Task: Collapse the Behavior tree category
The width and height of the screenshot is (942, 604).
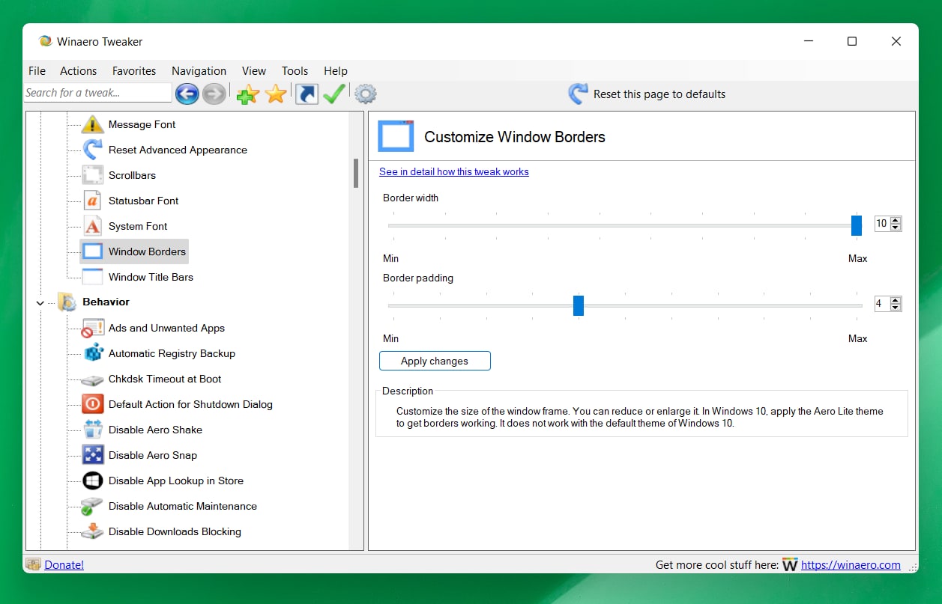Action: (x=40, y=302)
